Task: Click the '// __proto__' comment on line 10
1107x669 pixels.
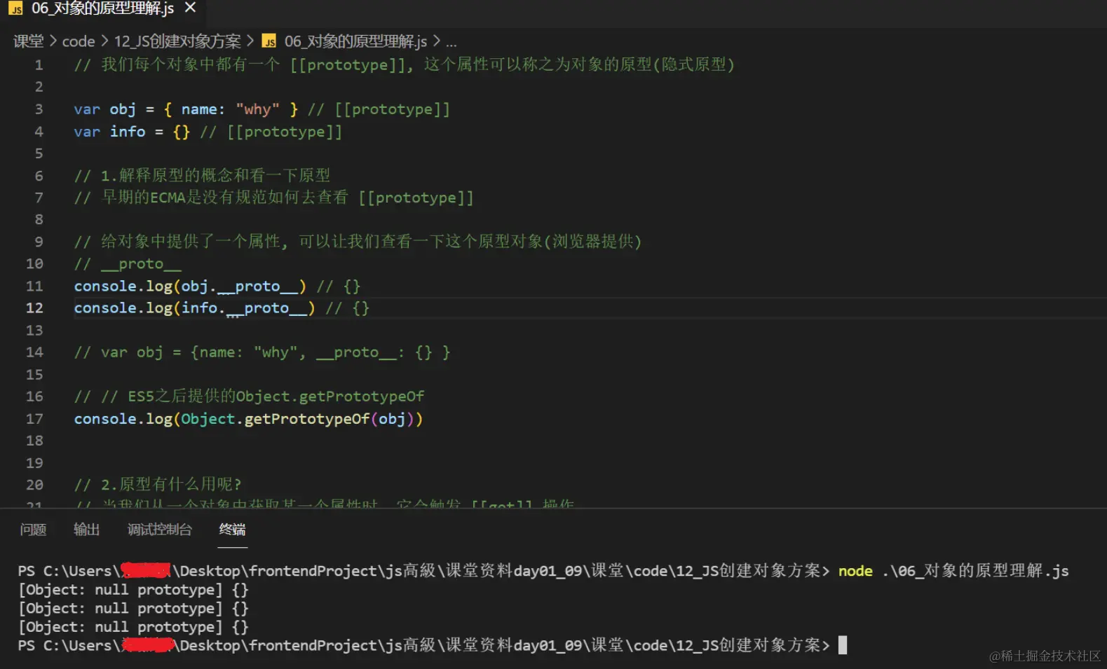Action: (x=128, y=264)
